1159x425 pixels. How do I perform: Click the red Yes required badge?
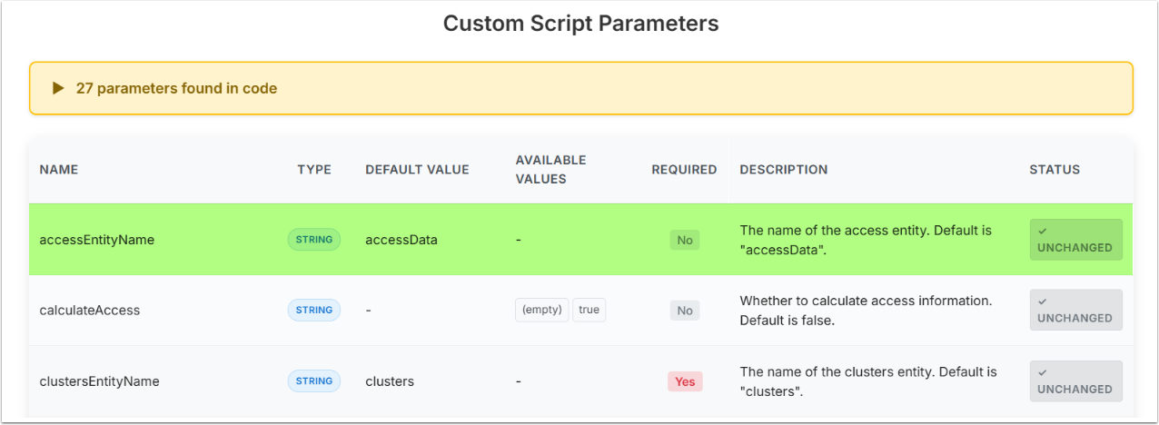685,381
